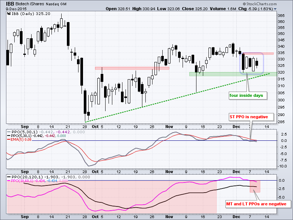
Task: Click the candlestick icon before IBB (Daily)
Action: click(x=9, y=14)
